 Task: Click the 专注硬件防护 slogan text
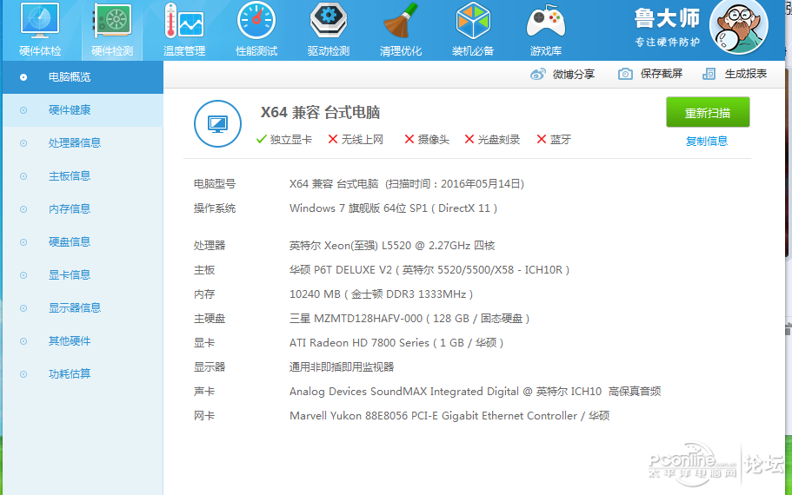[667, 42]
